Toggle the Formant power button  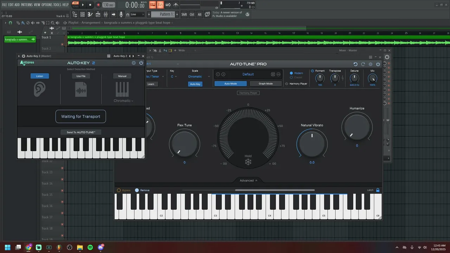coord(312,71)
